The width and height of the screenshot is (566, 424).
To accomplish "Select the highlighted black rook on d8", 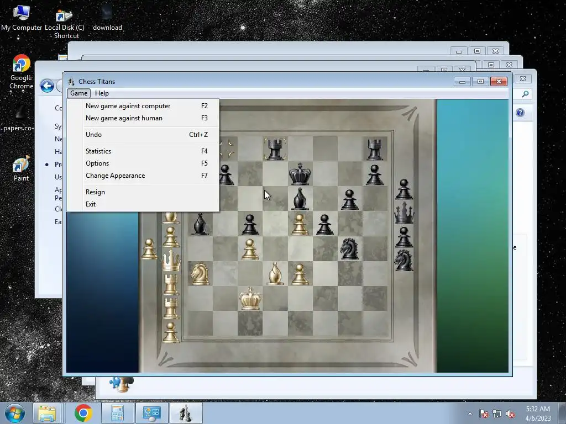I will click(x=275, y=149).
